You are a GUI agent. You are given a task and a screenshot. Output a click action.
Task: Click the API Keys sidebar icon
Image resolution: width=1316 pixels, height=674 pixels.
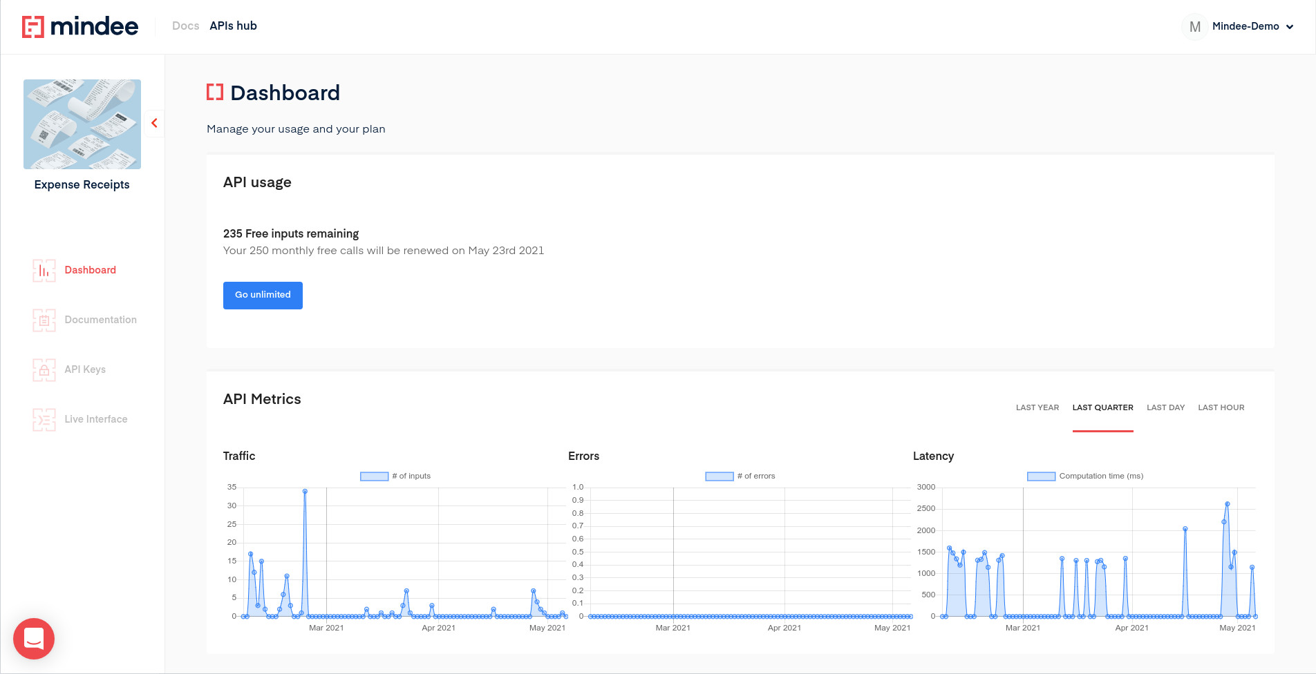pos(44,369)
